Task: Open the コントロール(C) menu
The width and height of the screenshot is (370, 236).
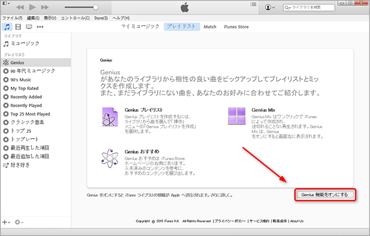Action: [x=75, y=18]
